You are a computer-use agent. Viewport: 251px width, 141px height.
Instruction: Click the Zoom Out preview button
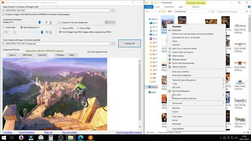click(42, 55)
